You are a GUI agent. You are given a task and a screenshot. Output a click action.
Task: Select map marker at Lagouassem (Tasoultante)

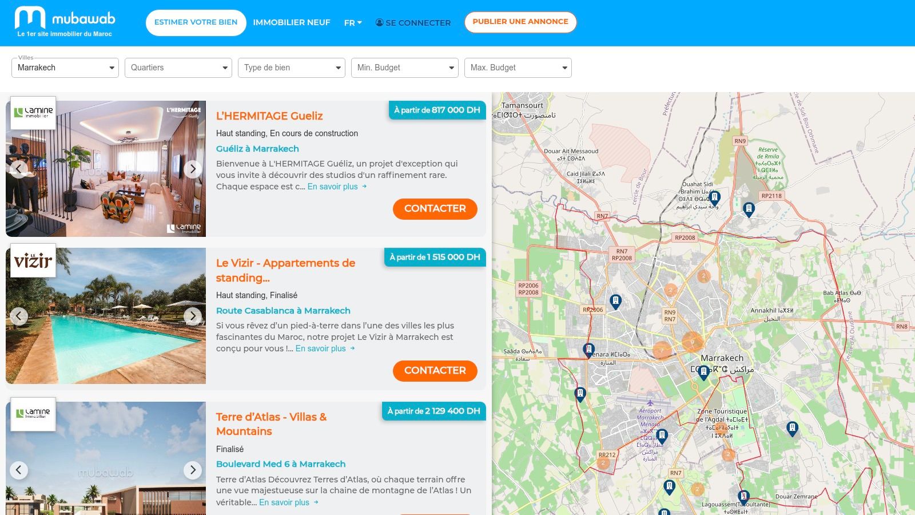[x=743, y=497]
